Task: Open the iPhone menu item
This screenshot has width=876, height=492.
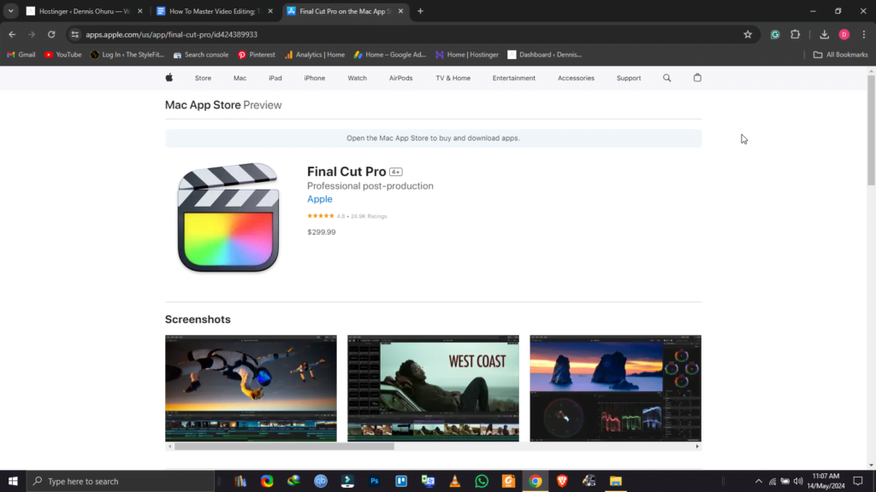Action: (315, 78)
